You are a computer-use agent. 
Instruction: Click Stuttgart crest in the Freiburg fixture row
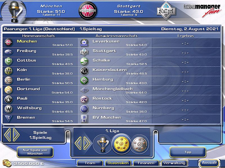click(x=84, y=52)
